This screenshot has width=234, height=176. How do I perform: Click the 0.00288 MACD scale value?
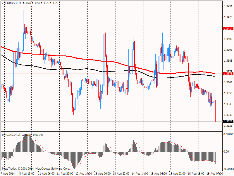click(x=228, y=134)
